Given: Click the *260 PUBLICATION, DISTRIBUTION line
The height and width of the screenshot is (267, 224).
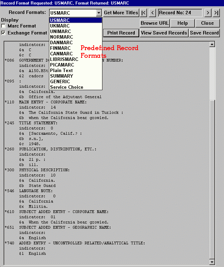Looking at the screenshot, I should click(x=51, y=149).
